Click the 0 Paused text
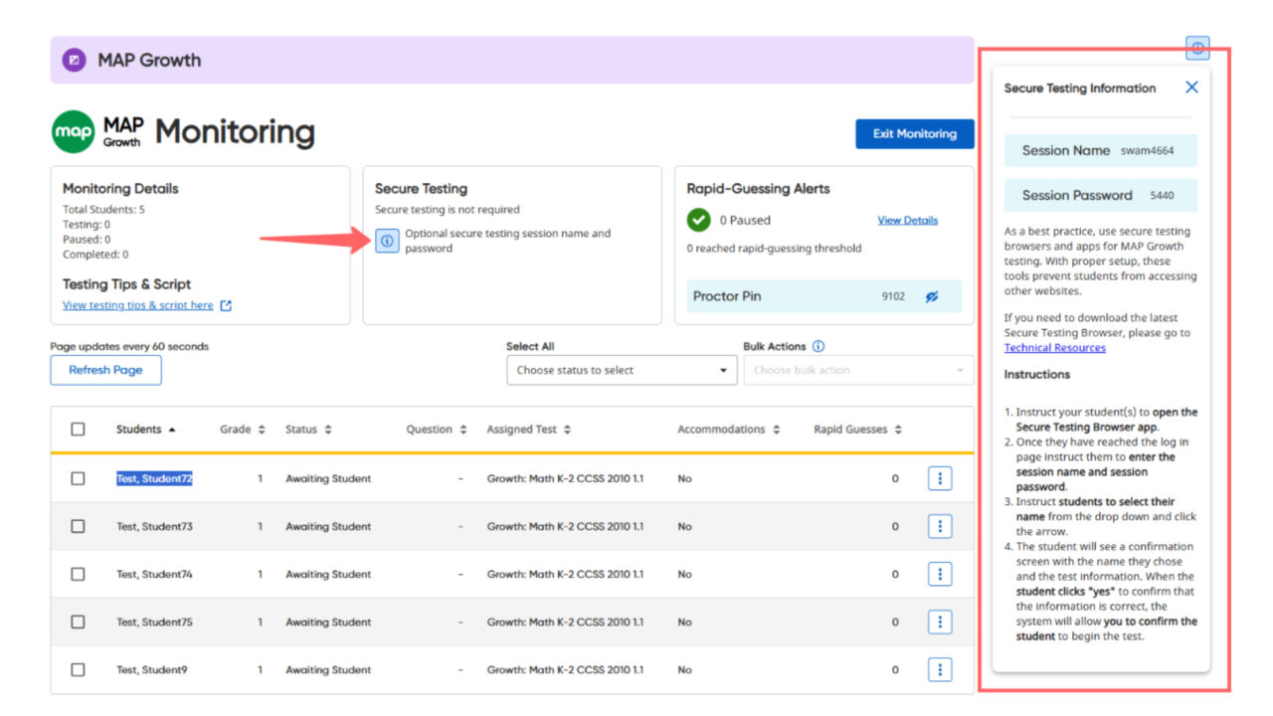Image resolution: width=1273 pixels, height=716 pixels. pyautogui.click(x=745, y=221)
